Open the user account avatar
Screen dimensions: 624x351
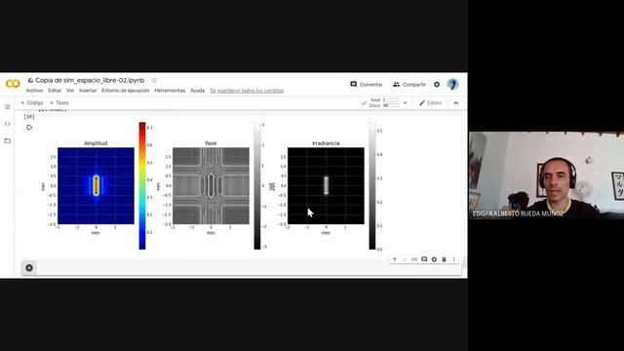point(452,85)
